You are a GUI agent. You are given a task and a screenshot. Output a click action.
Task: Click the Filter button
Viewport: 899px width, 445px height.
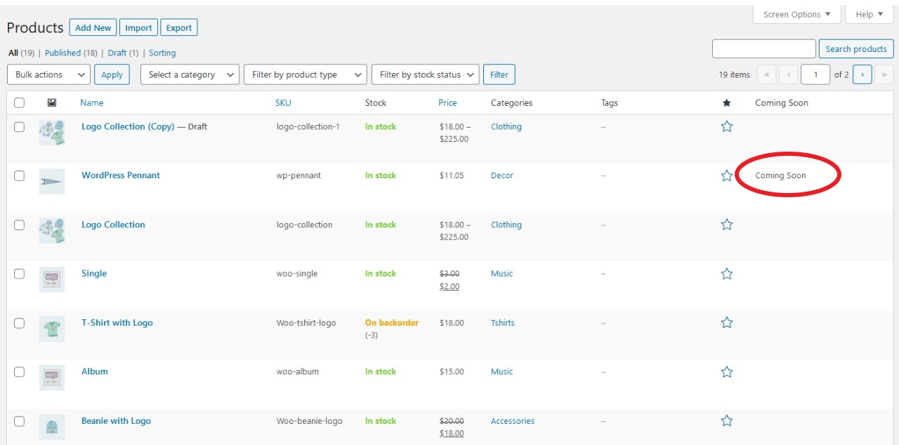point(499,74)
